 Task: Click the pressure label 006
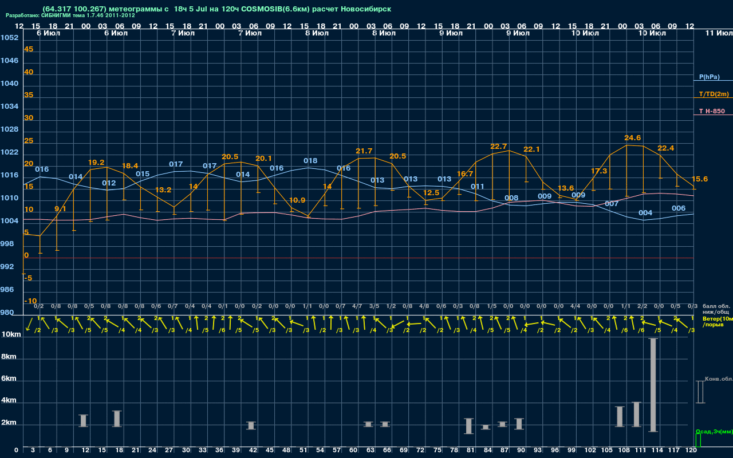pyautogui.click(x=679, y=208)
